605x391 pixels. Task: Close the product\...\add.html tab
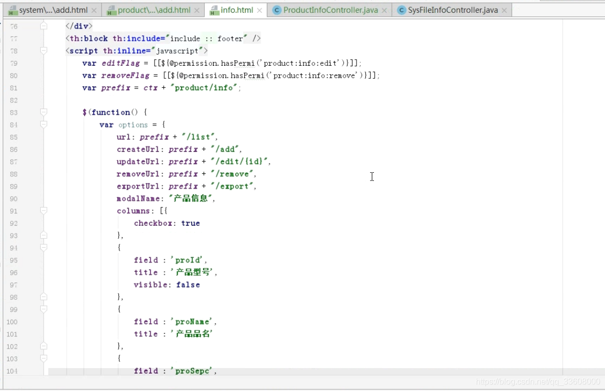click(197, 10)
